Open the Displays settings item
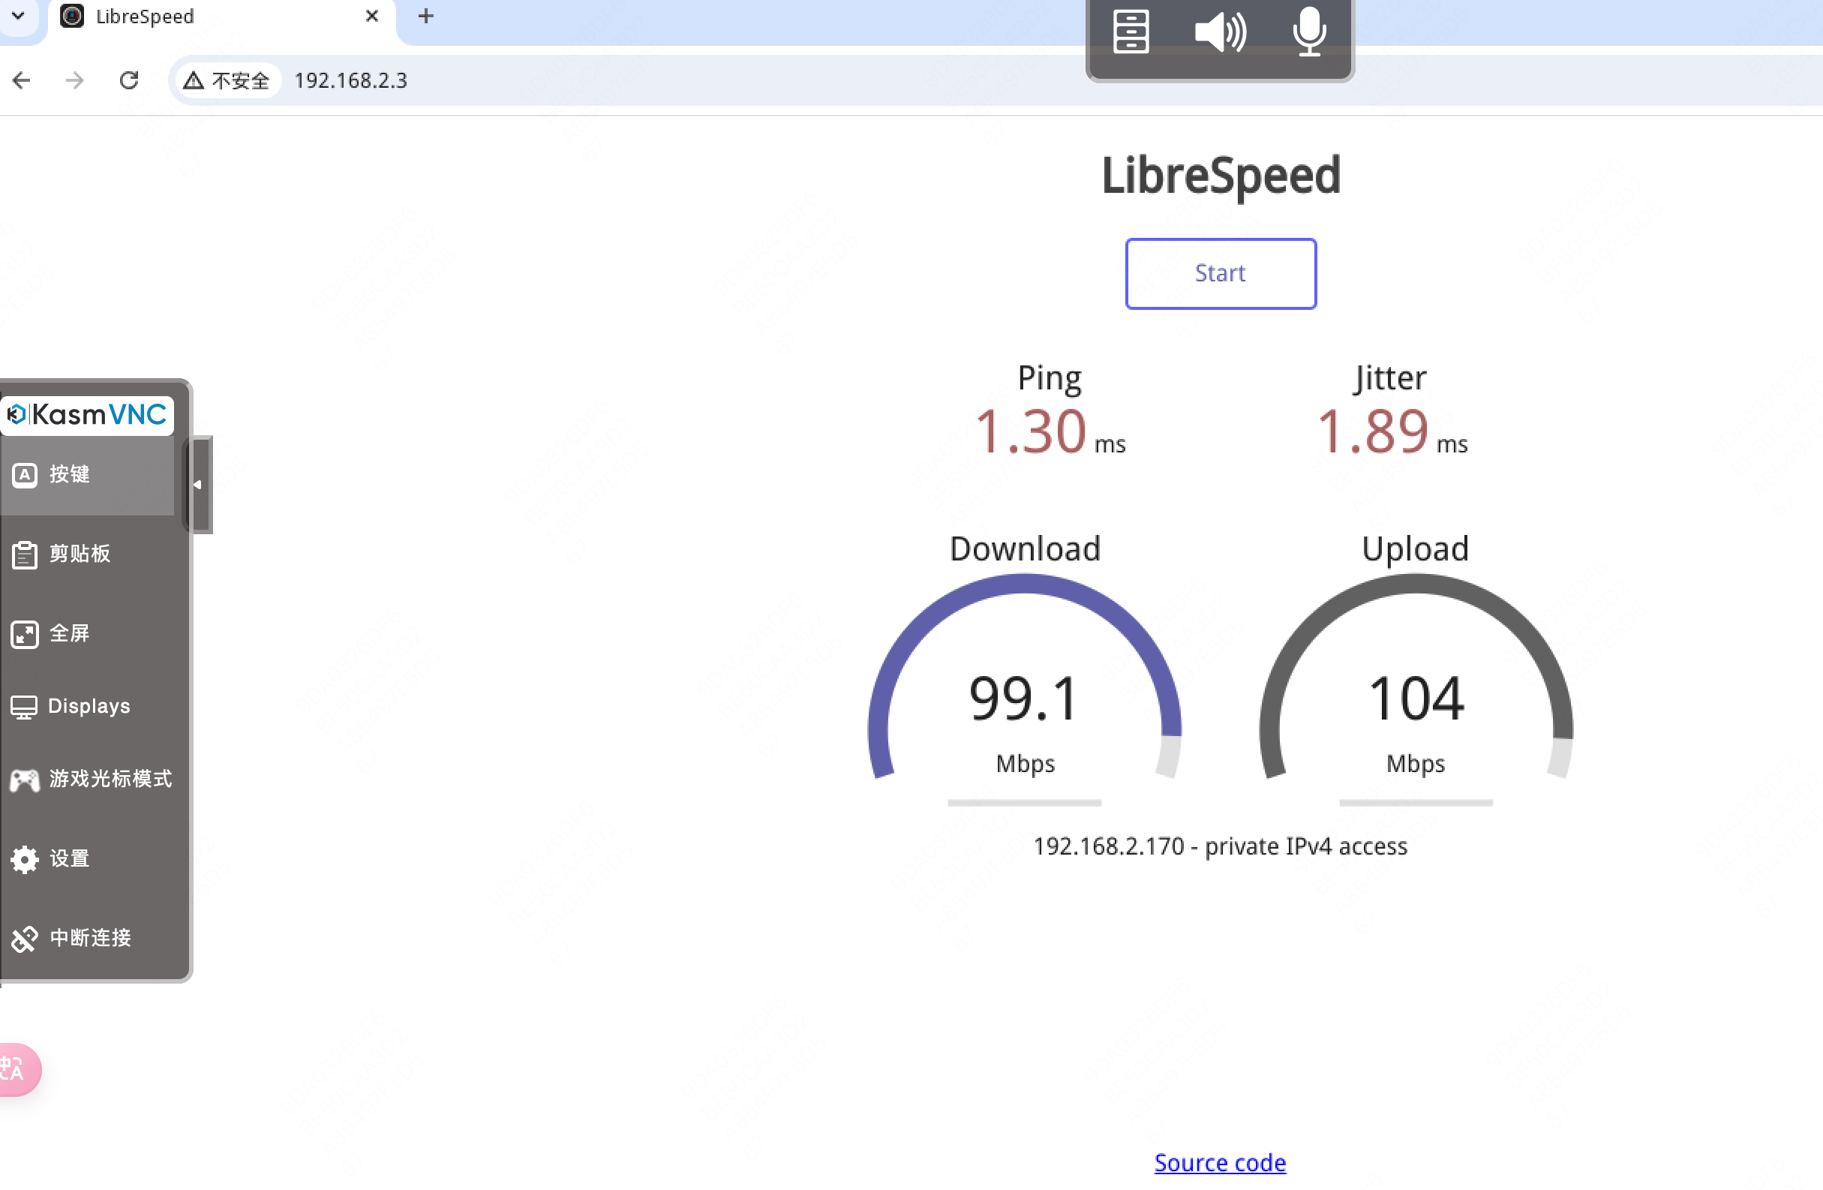The width and height of the screenshot is (1823, 1190). pos(87,707)
